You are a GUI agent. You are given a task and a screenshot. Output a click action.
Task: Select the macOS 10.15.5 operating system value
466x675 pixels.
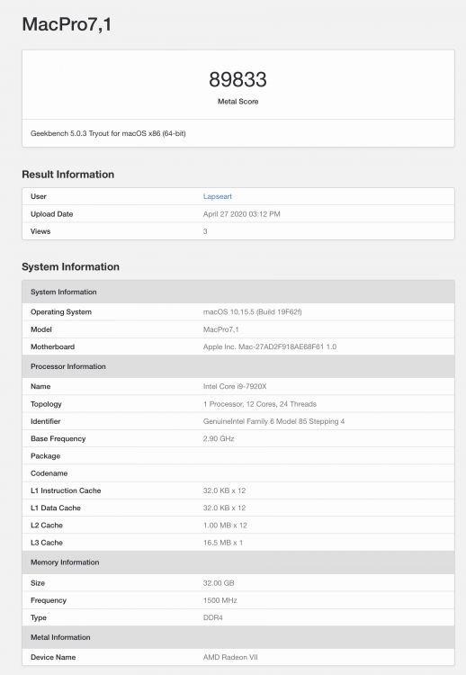tap(252, 311)
